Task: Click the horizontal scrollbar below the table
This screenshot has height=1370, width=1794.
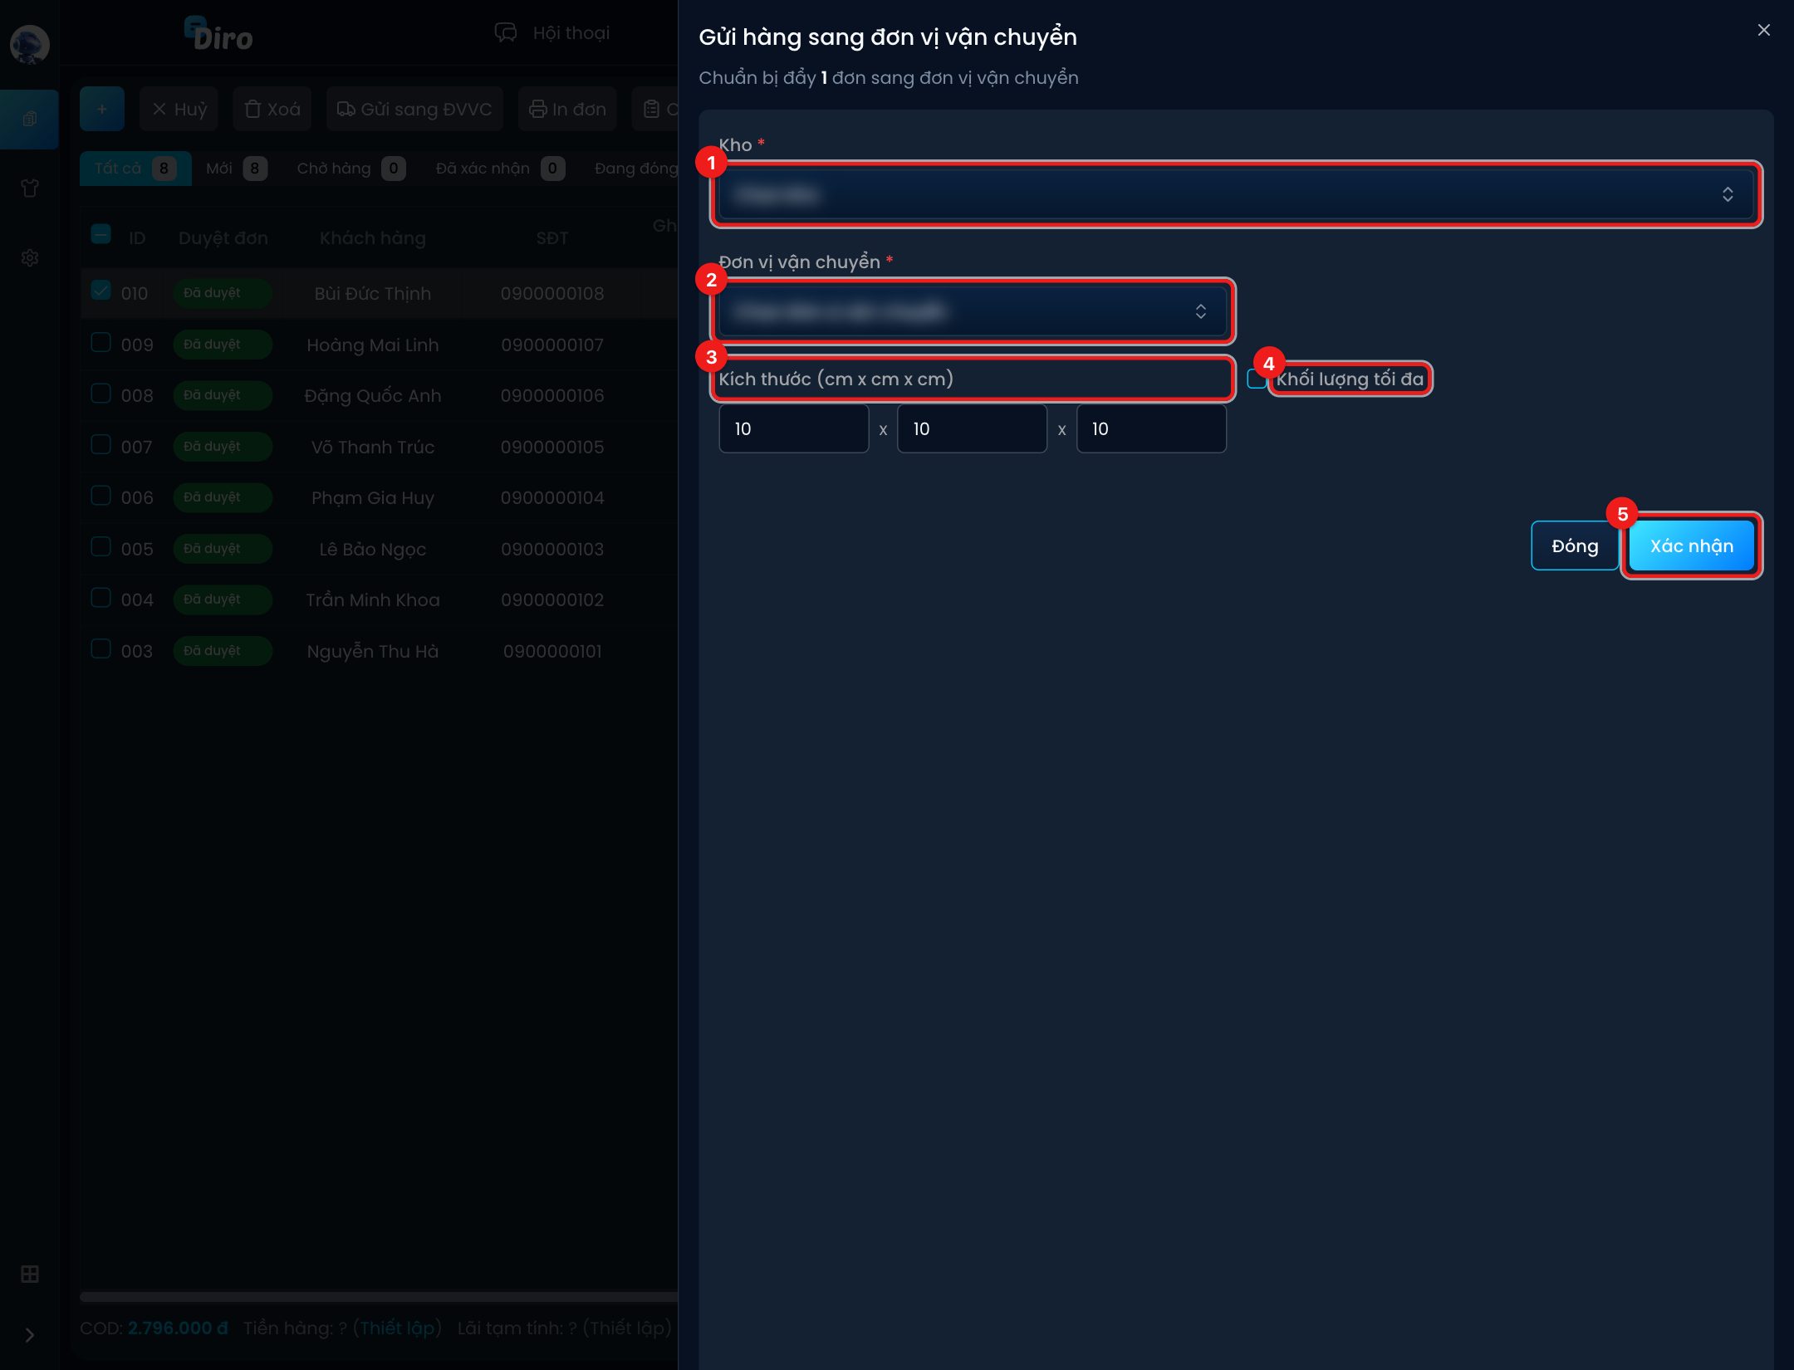Action: tap(379, 1296)
